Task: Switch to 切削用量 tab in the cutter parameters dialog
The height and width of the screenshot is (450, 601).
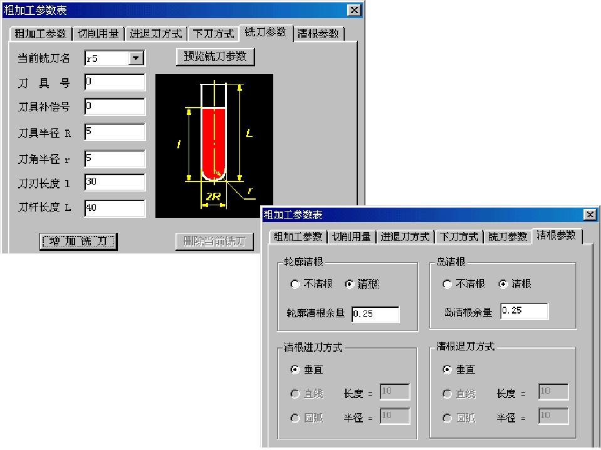Action: (98, 34)
